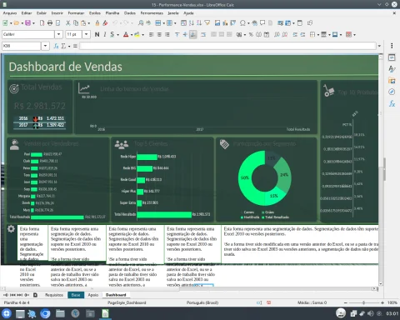This screenshot has height=320, width=400.
Task: Toggle Center vertically alignment
Action: coord(185,34)
